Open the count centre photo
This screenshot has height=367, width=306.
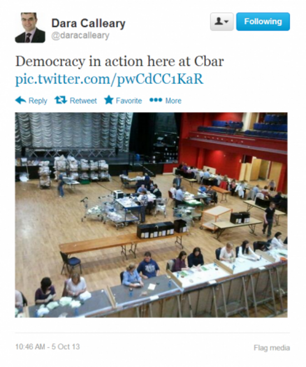click(x=151, y=215)
